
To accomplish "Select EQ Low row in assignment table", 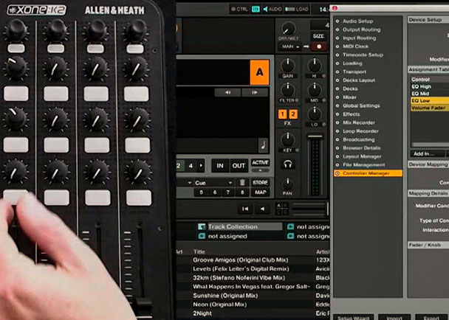I will coord(430,101).
